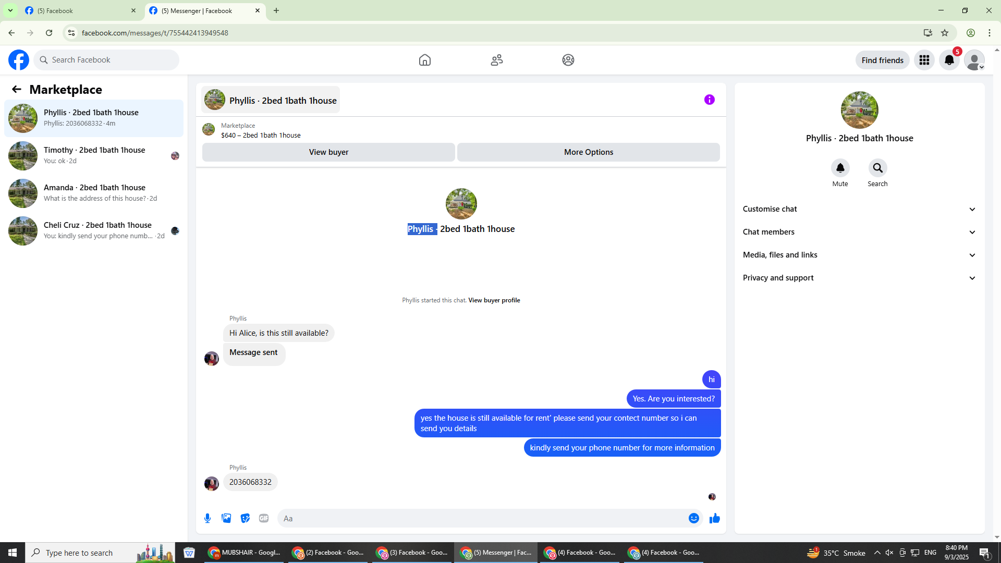
Task: Click the 2036068332 message bubble
Action: point(250,482)
